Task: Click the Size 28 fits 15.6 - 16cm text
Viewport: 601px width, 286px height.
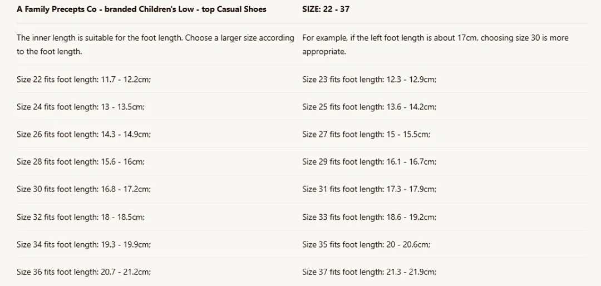Action: click(x=81, y=162)
